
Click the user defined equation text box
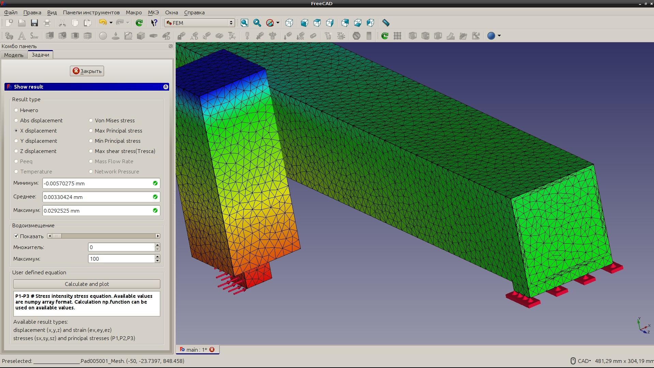(87, 304)
